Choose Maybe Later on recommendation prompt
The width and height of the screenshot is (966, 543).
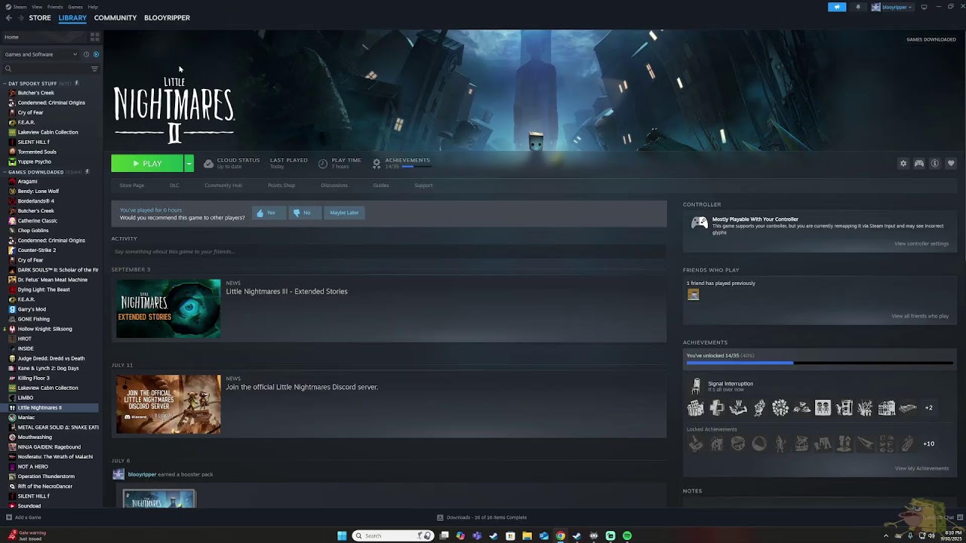(x=344, y=213)
